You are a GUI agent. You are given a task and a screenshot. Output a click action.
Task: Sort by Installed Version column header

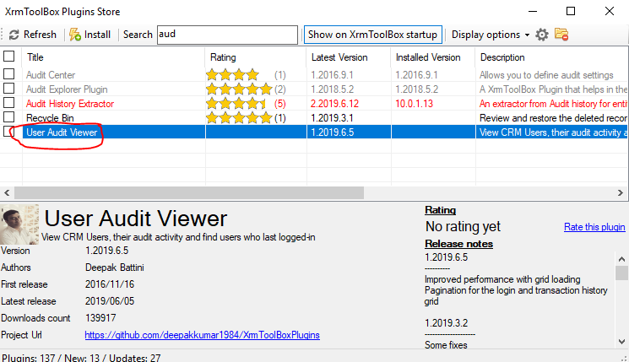(432, 57)
